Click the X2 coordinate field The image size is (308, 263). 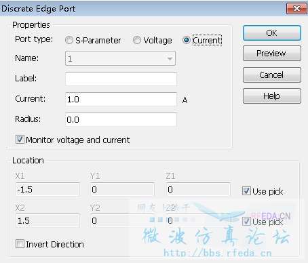[x=47, y=220]
